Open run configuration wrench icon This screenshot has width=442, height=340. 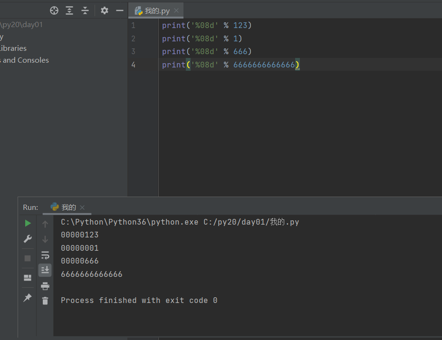[x=28, y=239]
